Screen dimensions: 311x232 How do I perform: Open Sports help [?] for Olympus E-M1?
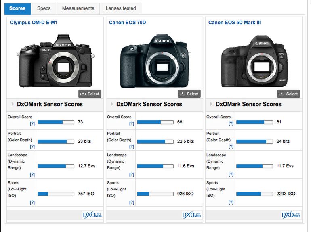click(32, 202)
